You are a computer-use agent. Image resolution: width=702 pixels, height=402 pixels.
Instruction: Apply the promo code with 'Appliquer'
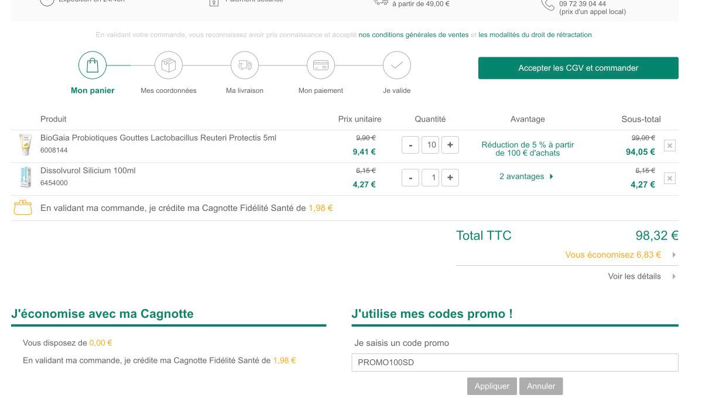point(492,386)
